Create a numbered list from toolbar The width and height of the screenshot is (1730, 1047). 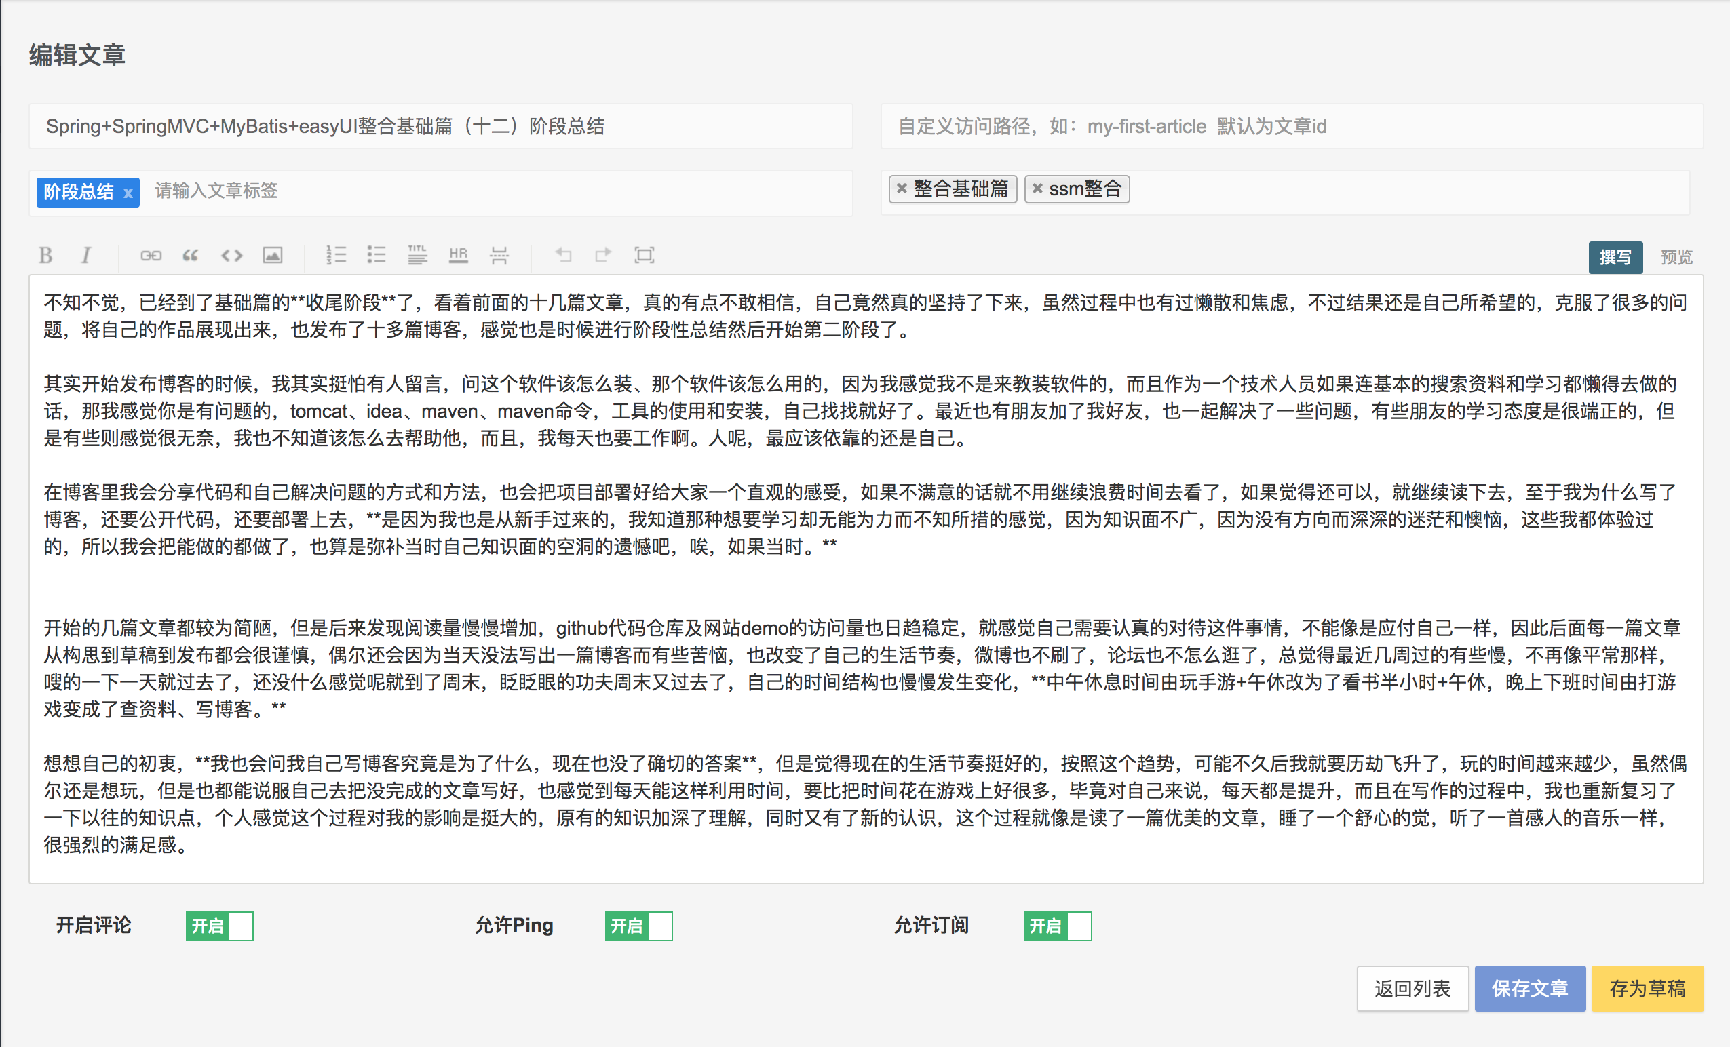click(336, 256)
